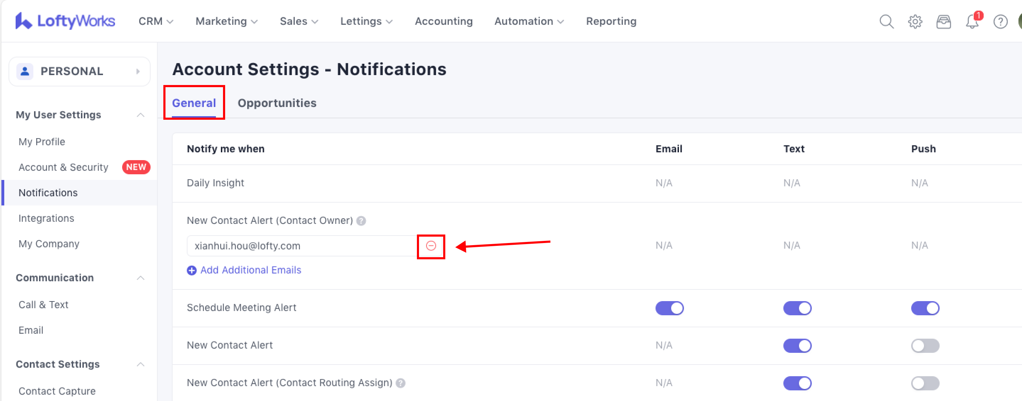Collapse the My User Settings section
Viewport: 1022px width, 401px height.
pos(141,115)
